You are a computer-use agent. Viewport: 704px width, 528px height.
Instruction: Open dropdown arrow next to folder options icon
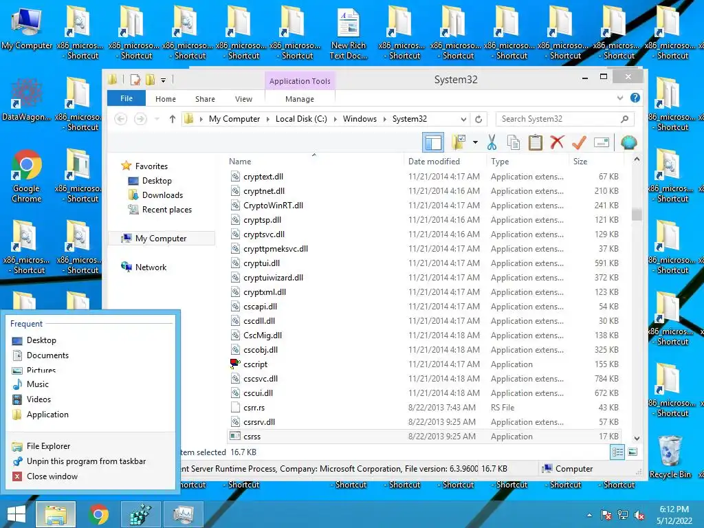(475, 143)
